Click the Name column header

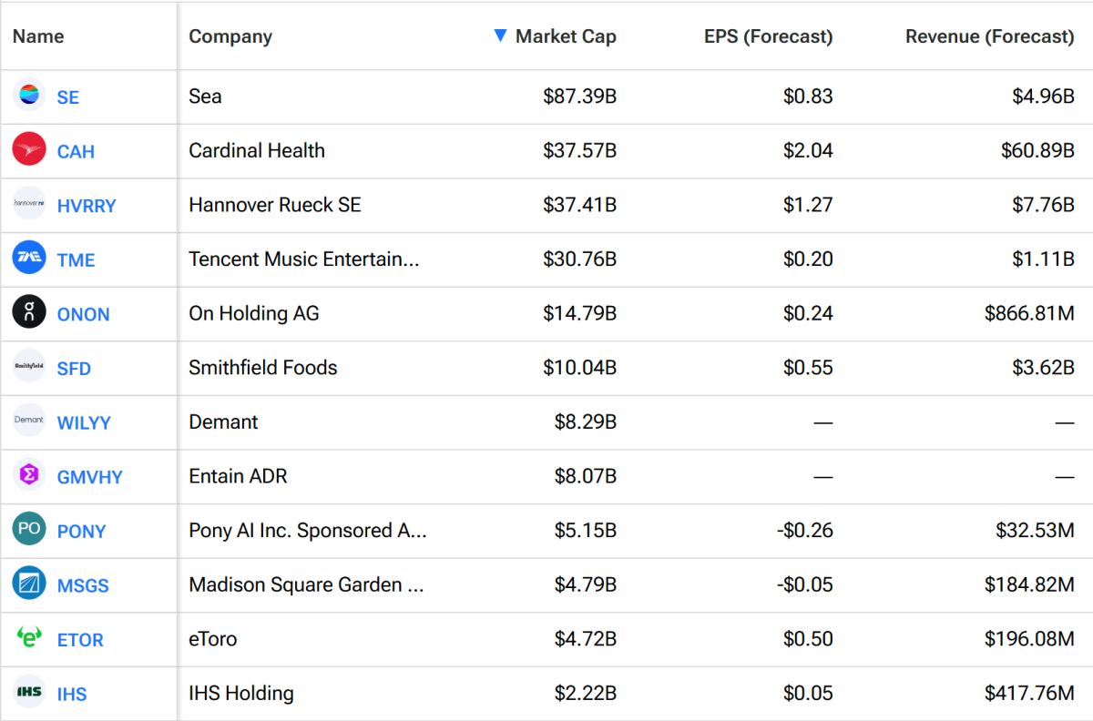click(37, 36)
